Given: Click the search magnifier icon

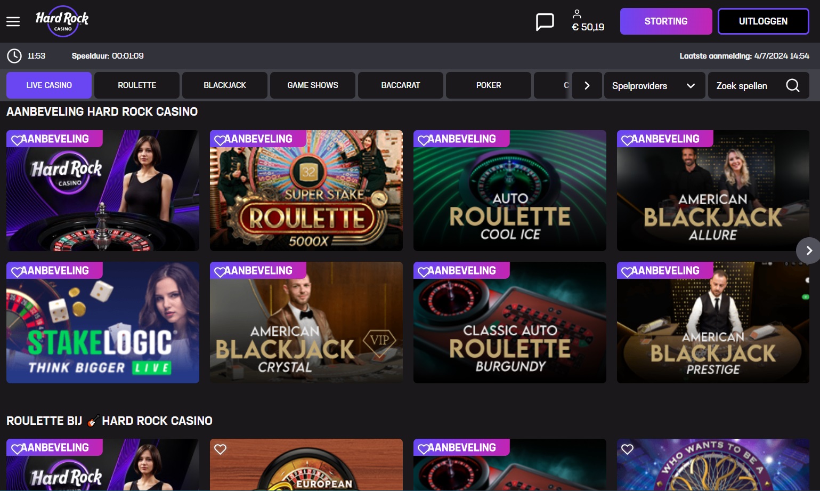Looking at the screenshot, I should [x=792, y=85].
